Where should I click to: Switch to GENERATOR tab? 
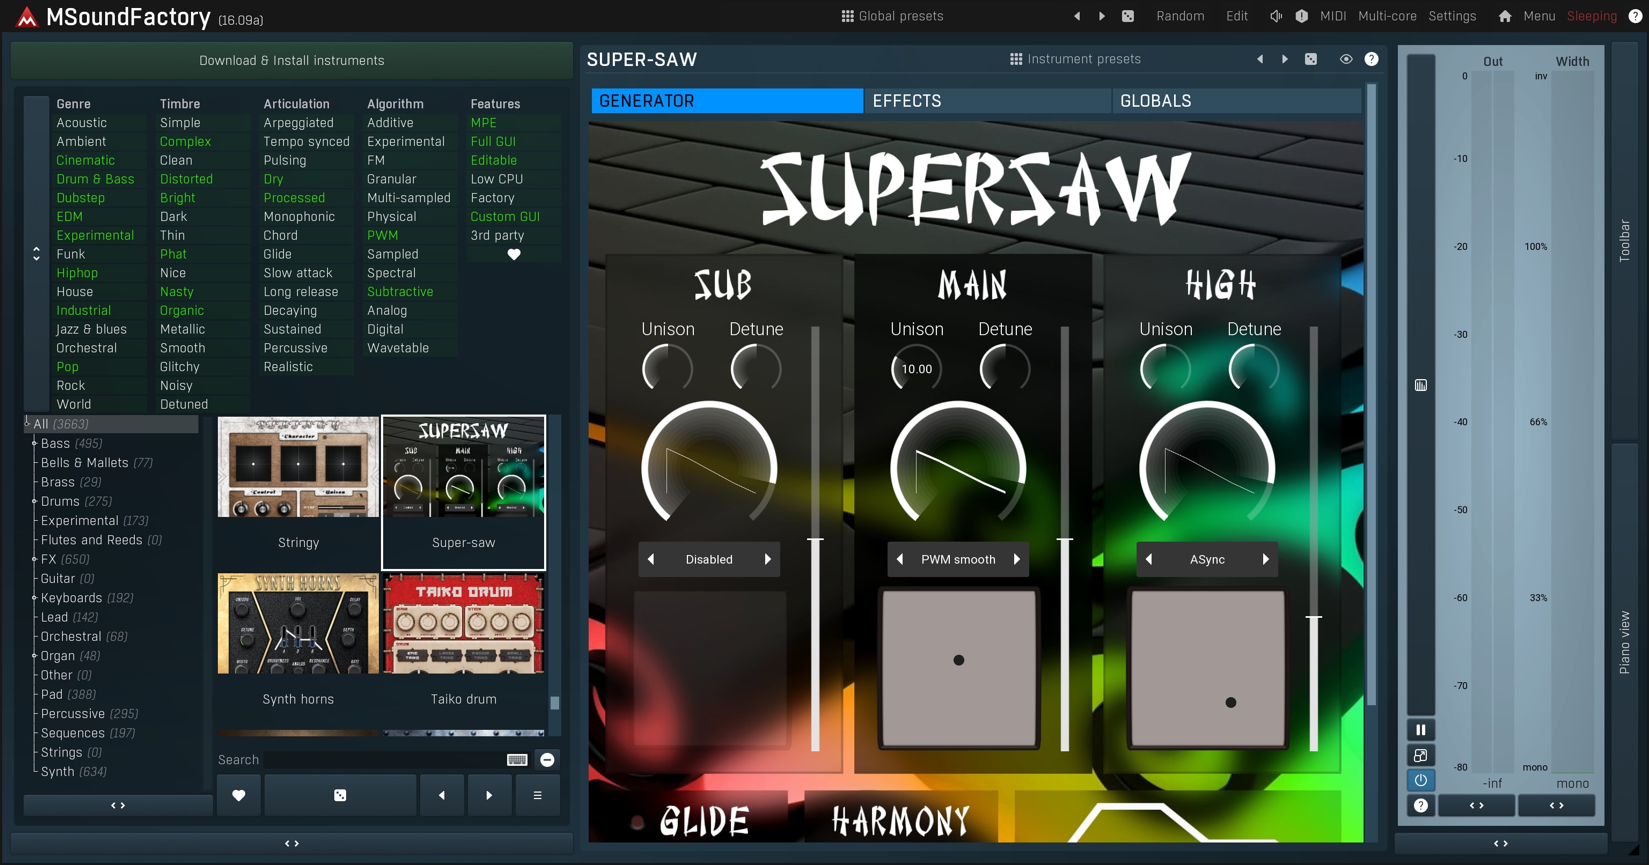click(727, 101)
